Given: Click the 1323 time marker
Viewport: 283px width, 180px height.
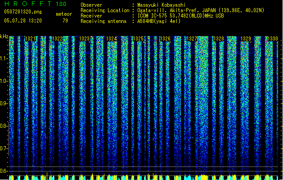Looking at the screenshot, I should point(84,39).
